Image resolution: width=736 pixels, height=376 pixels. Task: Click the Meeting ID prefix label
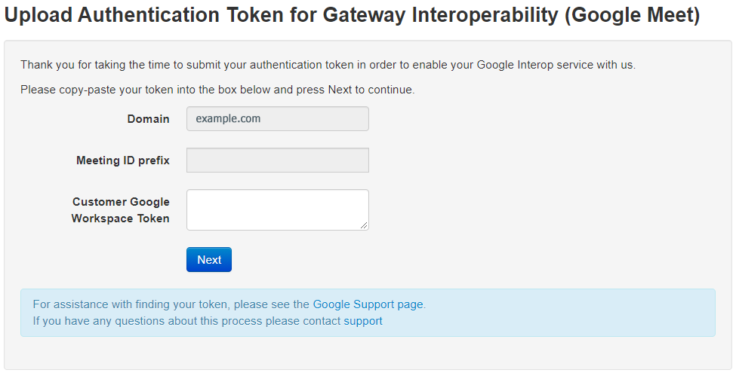click(x=122, y=160)
